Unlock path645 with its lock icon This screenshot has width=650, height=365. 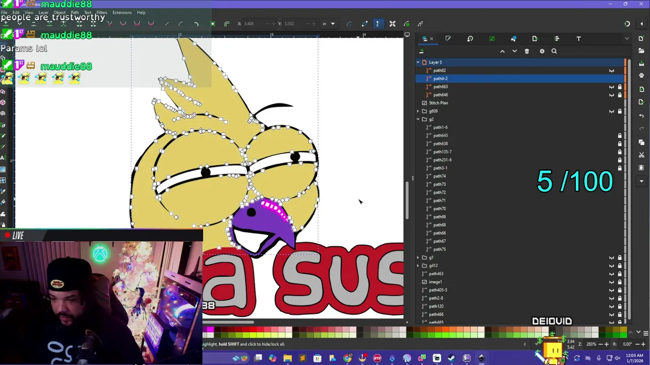(620, 135)
